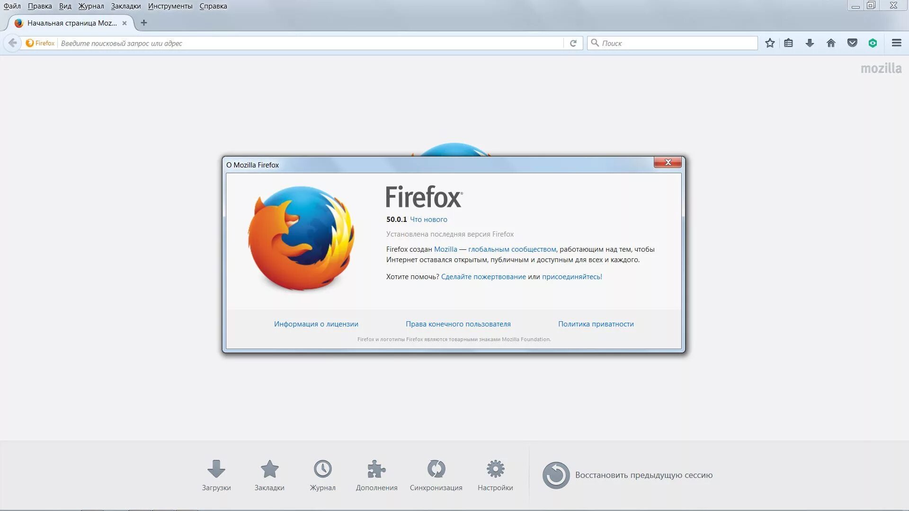Screen dimensions: 909x511
Task: Follow the Mozilla link in dialog text
Action: (x=446, y=249)
